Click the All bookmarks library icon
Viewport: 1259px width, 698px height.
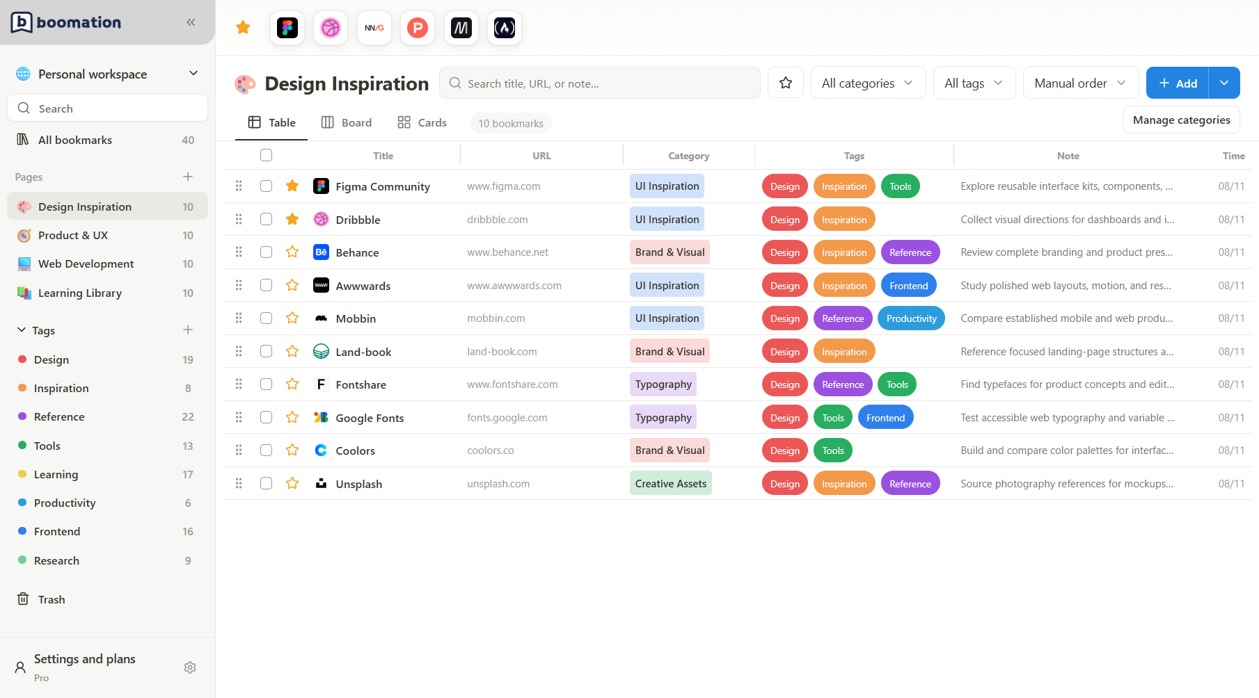click(23, 140)
